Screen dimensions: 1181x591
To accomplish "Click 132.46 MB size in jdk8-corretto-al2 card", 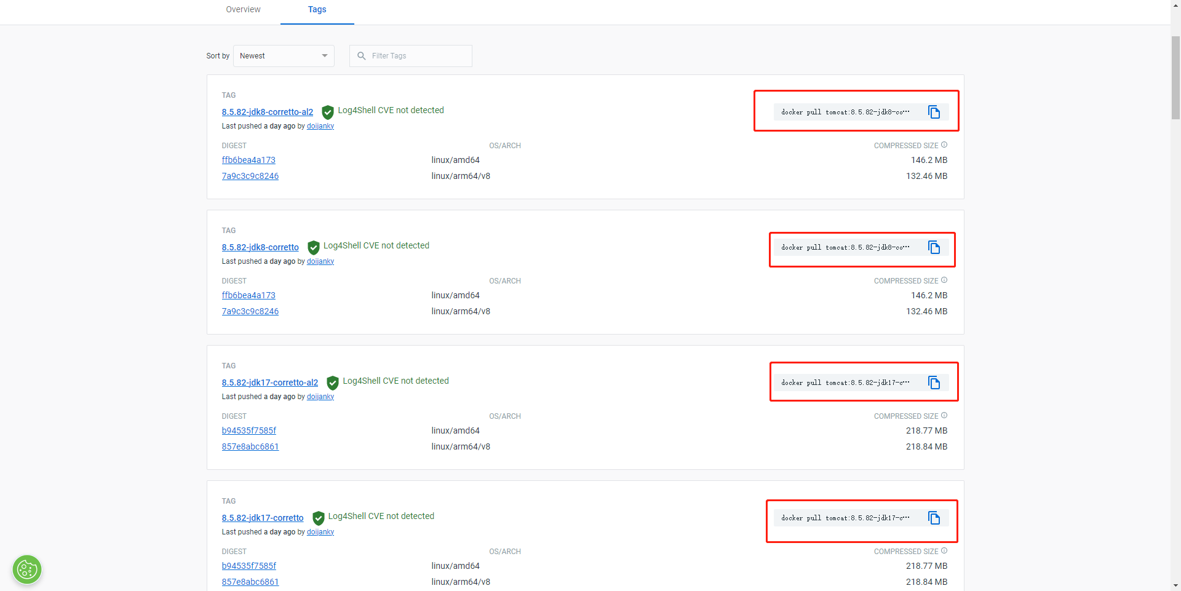I will 926,176.
